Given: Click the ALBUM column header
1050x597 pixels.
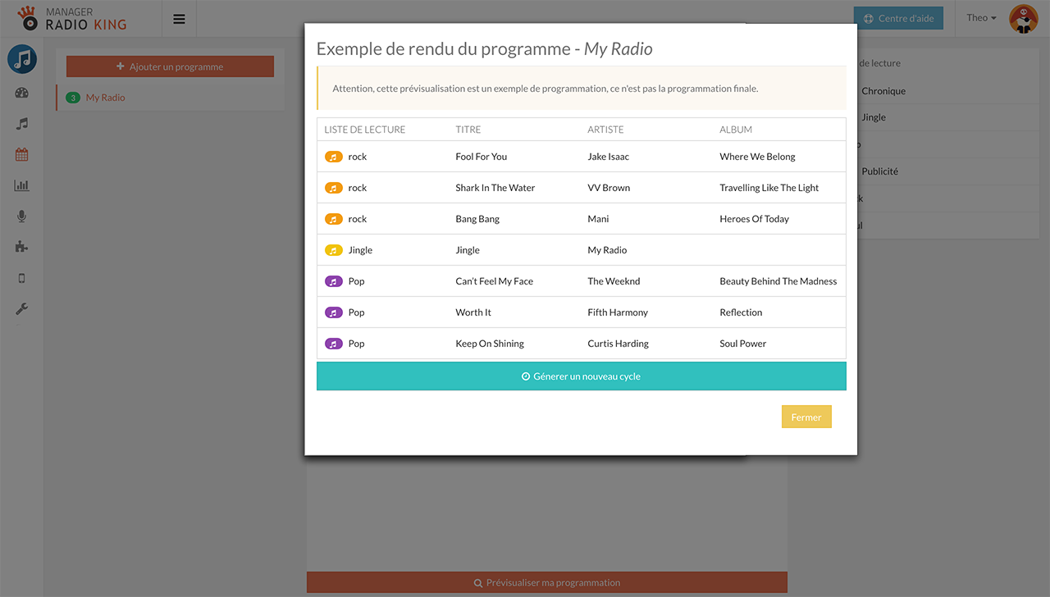Looking at the screenshot, I should point(736,130).
